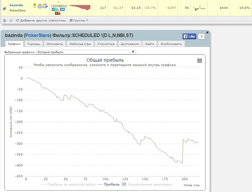Switch to the 'Турниры' tab
The image size is (252, 192).
pos(33,44)
